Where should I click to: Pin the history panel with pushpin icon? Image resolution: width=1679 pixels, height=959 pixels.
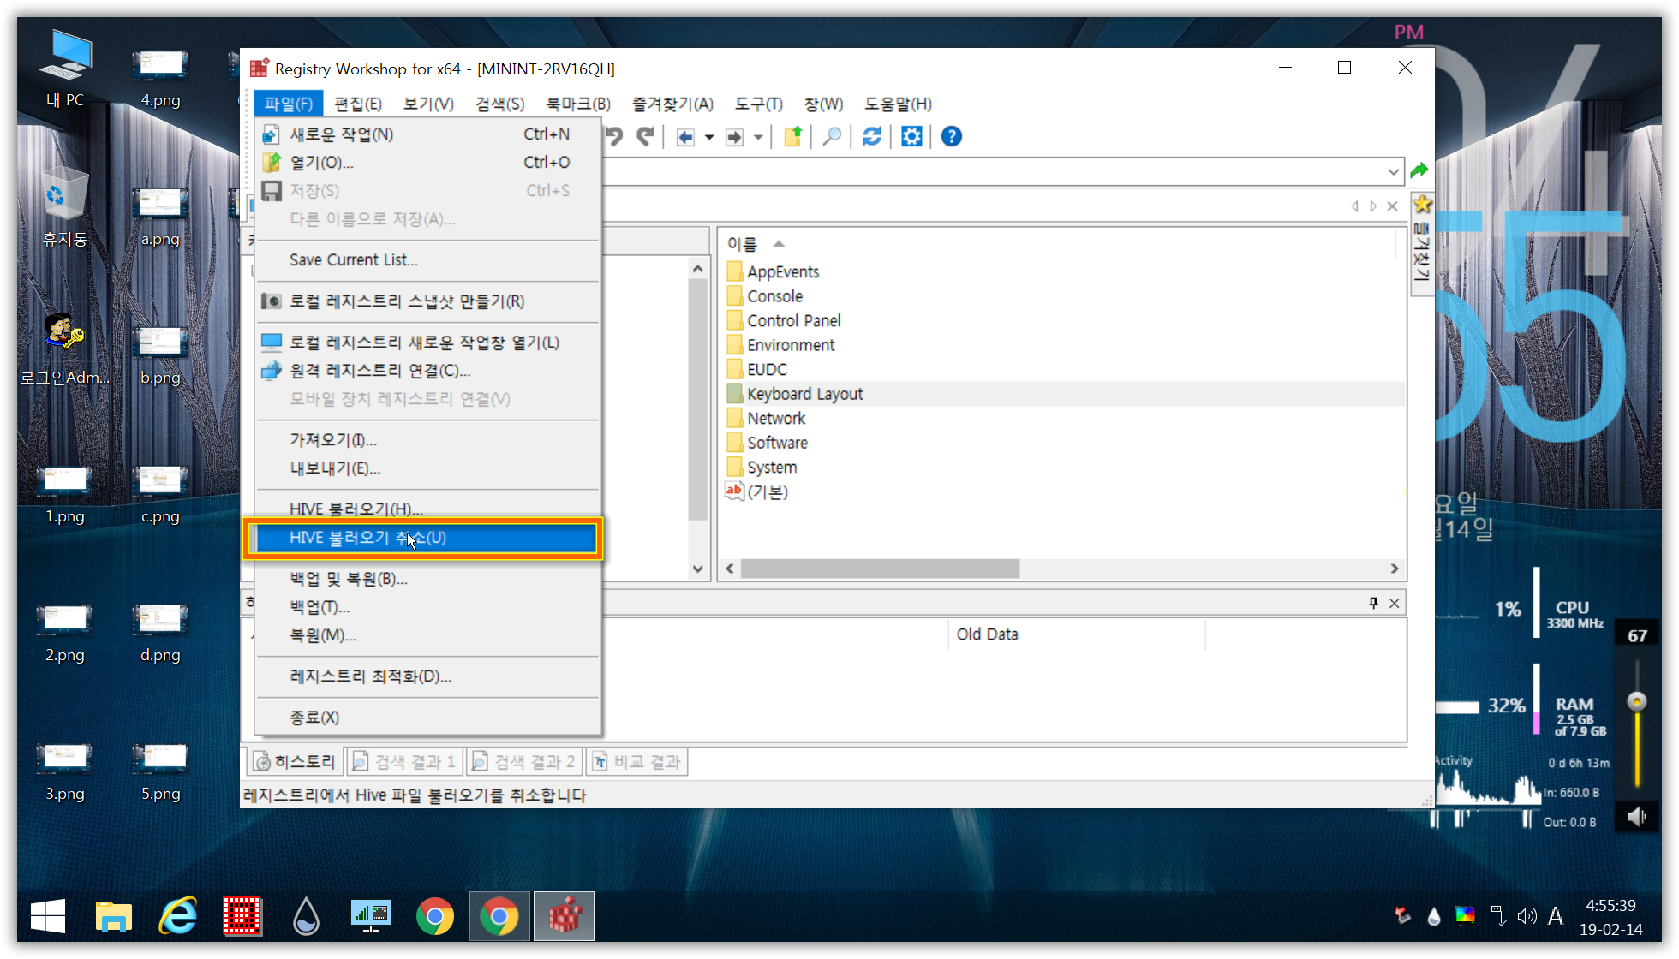point(1373,603)
